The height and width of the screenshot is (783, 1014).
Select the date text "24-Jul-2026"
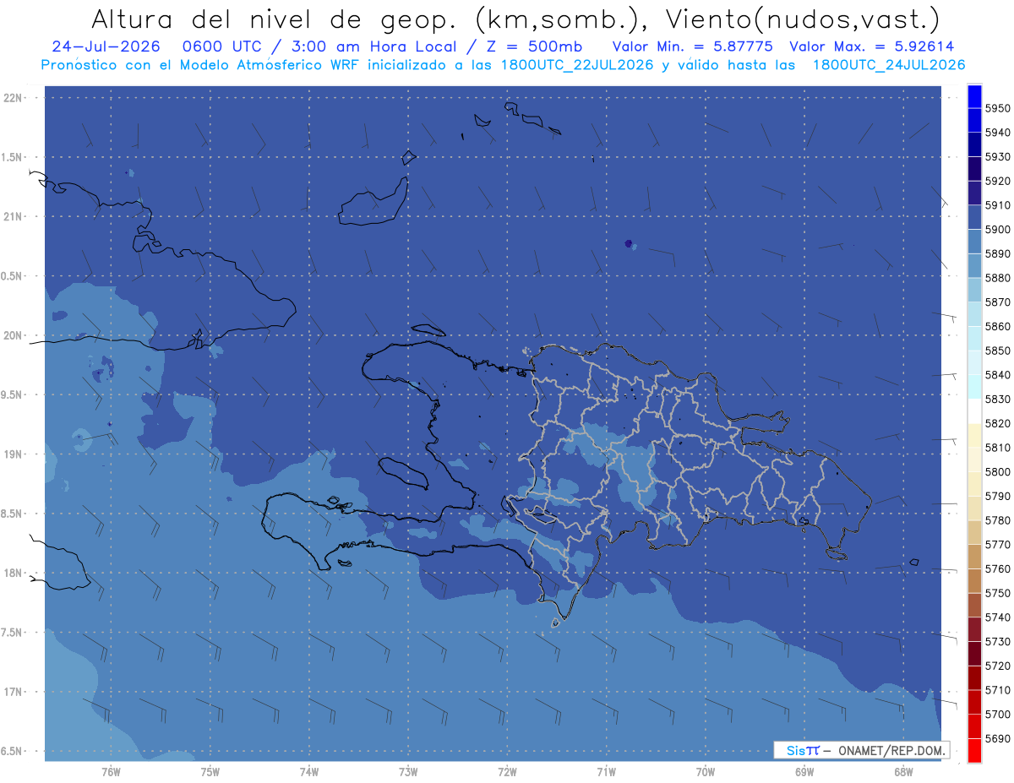pos(104,46)
